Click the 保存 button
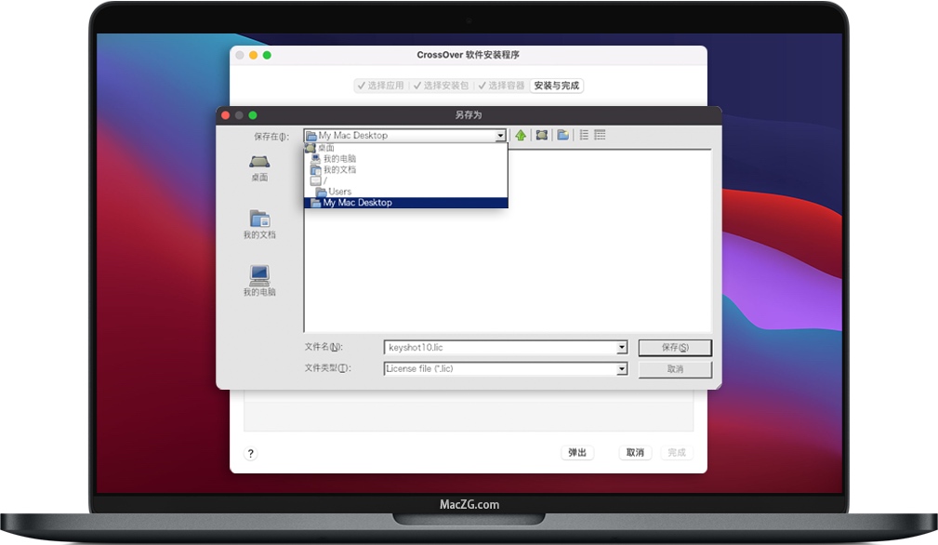Image resolution: width=938 pixels, height=545 pixels. tap(675, 348)
